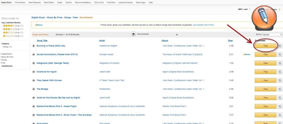Play sample of They Speak With Knives
Image resolution: width=283 pixels, height=124 pixels.
pyautogui.click(x=33, y=80)
